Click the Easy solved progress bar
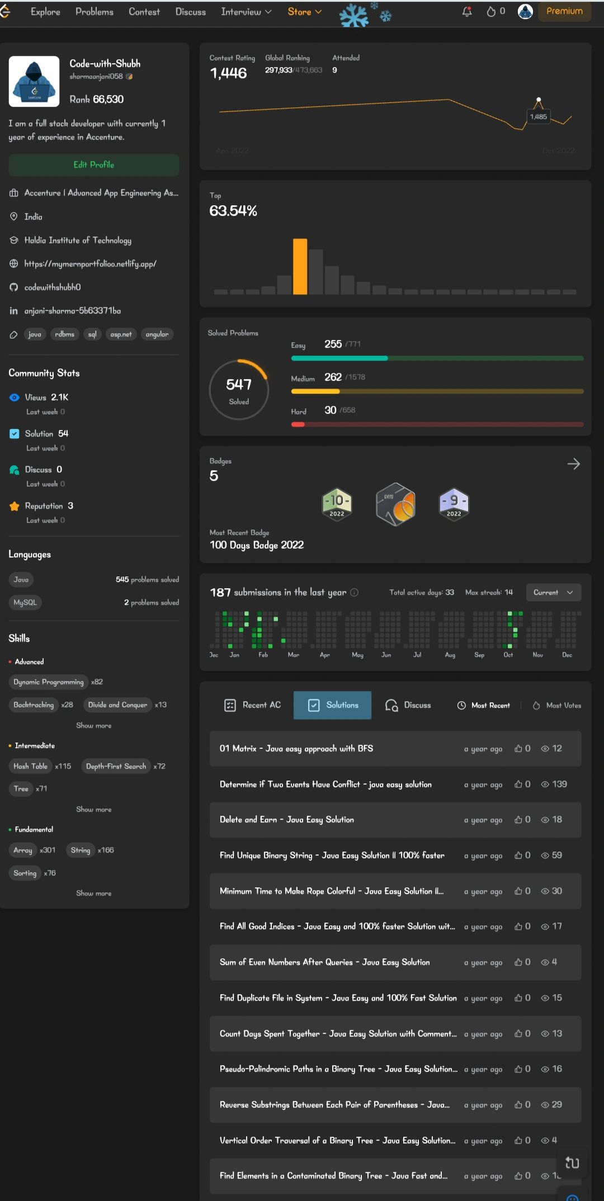This screenshot has width=604, height=1201. point(437,358)
